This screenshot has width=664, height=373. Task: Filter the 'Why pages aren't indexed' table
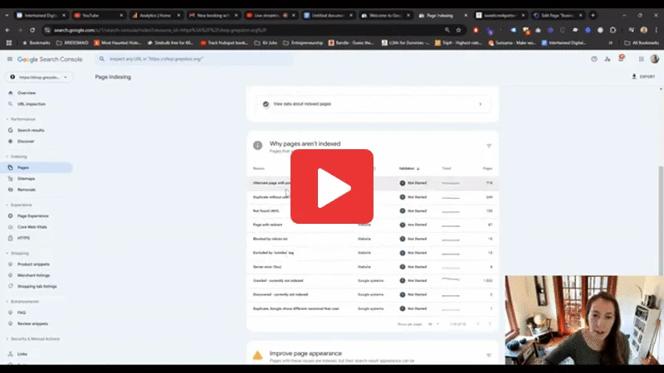(488, 146)
